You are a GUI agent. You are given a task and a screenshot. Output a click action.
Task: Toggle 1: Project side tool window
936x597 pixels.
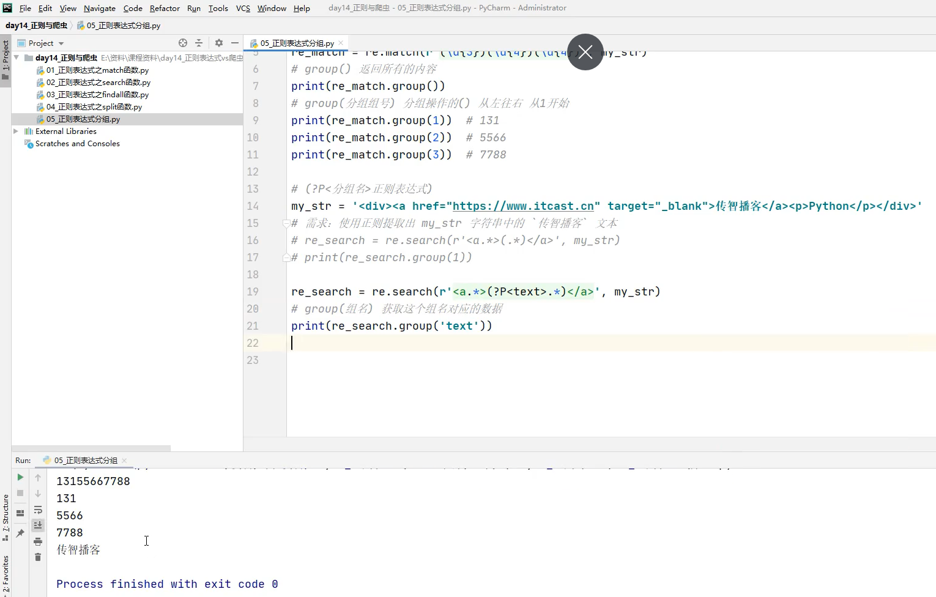pos(6,60)
